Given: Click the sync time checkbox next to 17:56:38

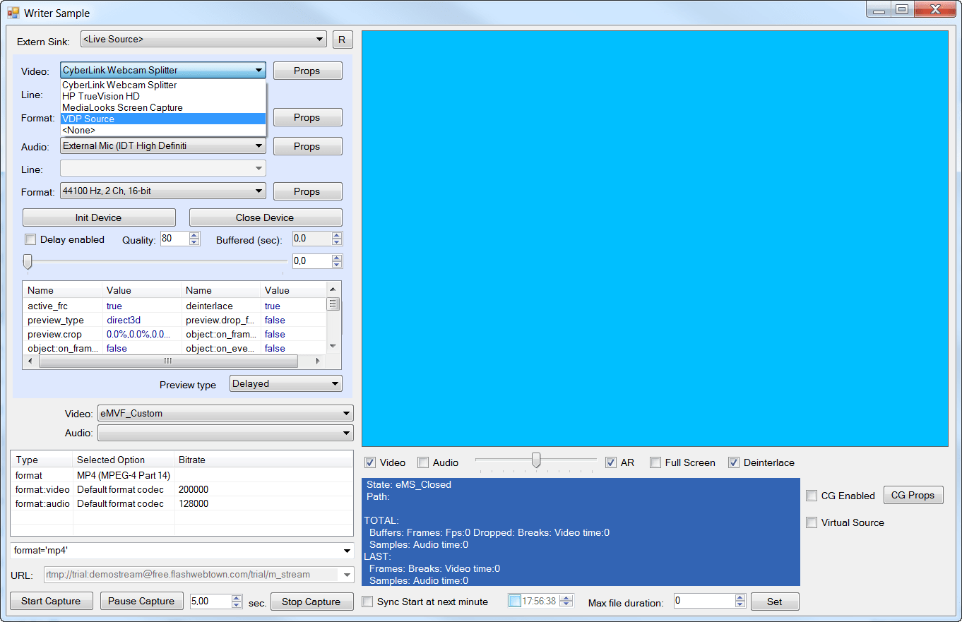Looking at the screenshot, I should click(515, 602).
